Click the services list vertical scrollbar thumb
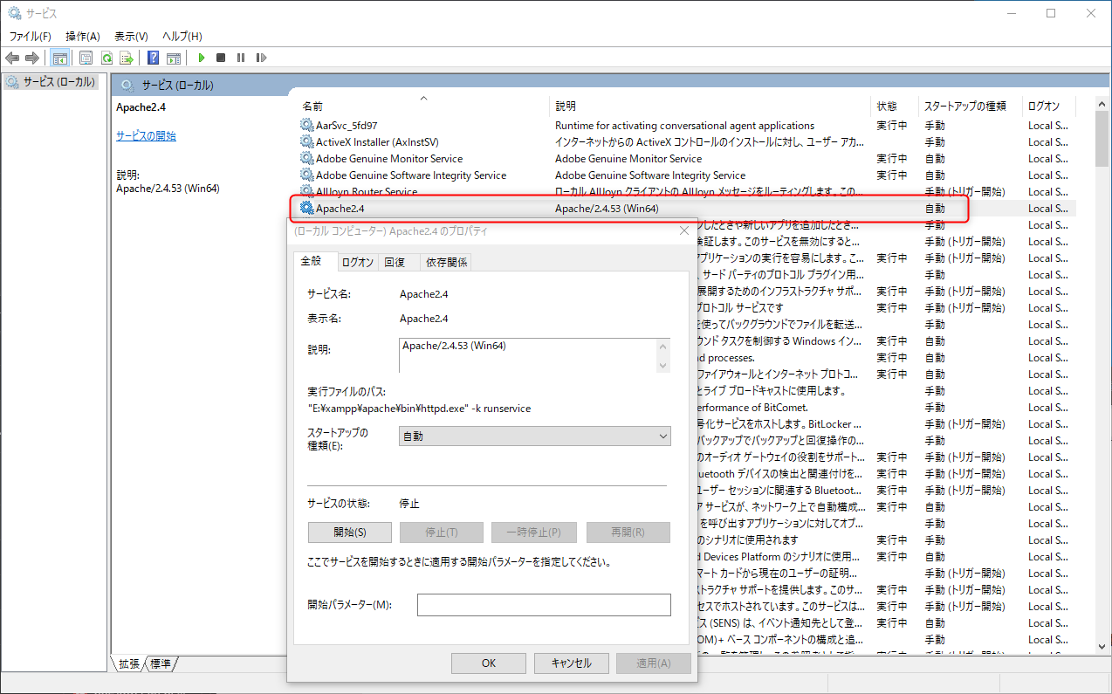 (x=1103, y=139)
